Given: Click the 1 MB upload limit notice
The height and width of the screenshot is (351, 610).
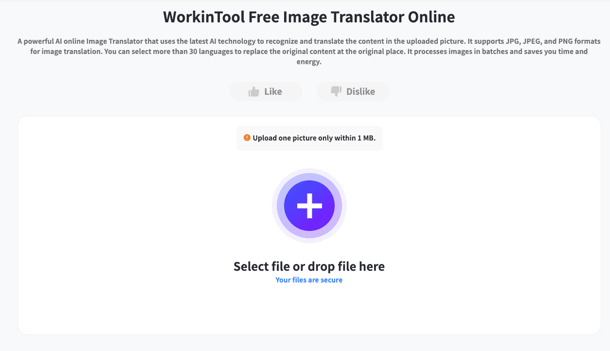Looking at the screenshot, I should point(309,138).
